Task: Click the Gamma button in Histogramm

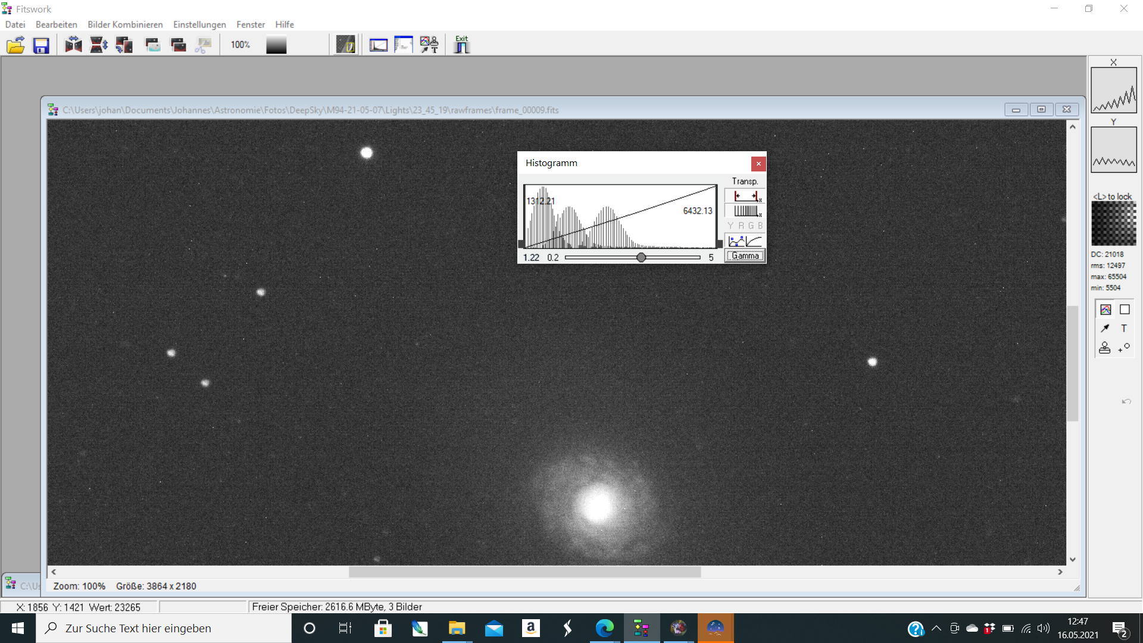Action: tap(745, 256)
